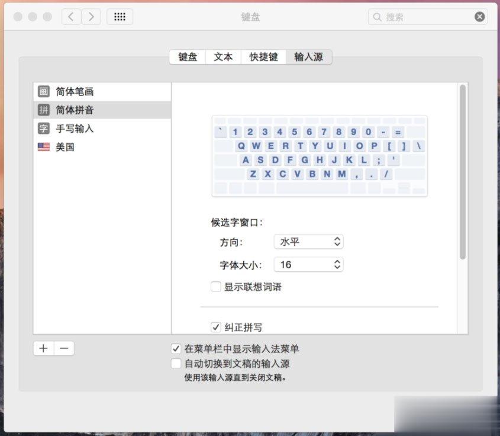Click the 使用该输入源直到关闭文稿 text
The image size is (500, 436).
coord(236,377)
